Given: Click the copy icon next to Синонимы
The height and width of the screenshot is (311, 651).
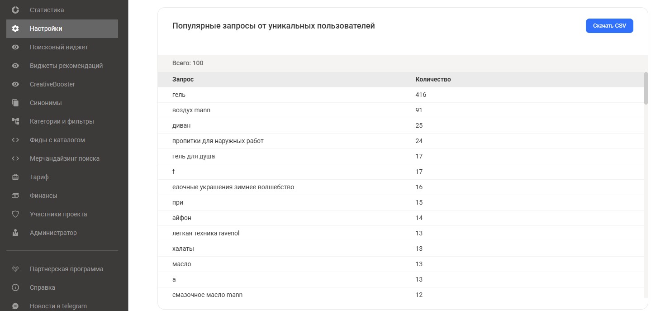Looking at the screenshot, I should coord(15,102).
